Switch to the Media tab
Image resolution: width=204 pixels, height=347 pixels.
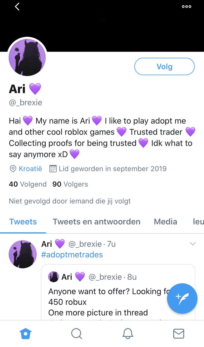pos(166,222)
